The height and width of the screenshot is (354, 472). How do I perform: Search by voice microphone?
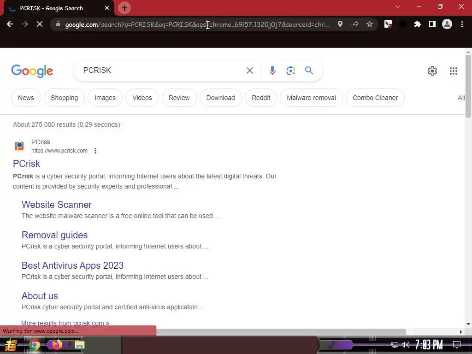tap(272, 71)
